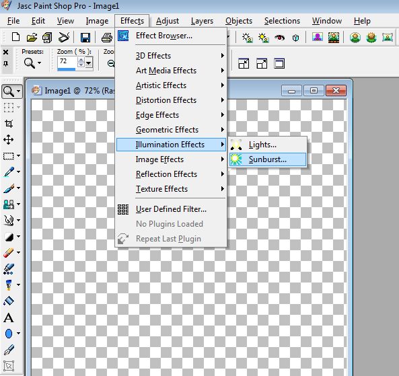Click the Zoom percent input field
This screenshot has height=376, width=399.
[x=67, y=62]
